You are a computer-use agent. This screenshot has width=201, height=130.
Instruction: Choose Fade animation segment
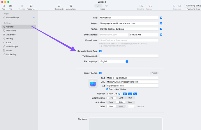(x=130, y=102)
